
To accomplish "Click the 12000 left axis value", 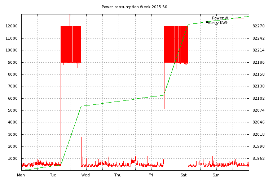I will pyautogui.click(x=12, y=26).
